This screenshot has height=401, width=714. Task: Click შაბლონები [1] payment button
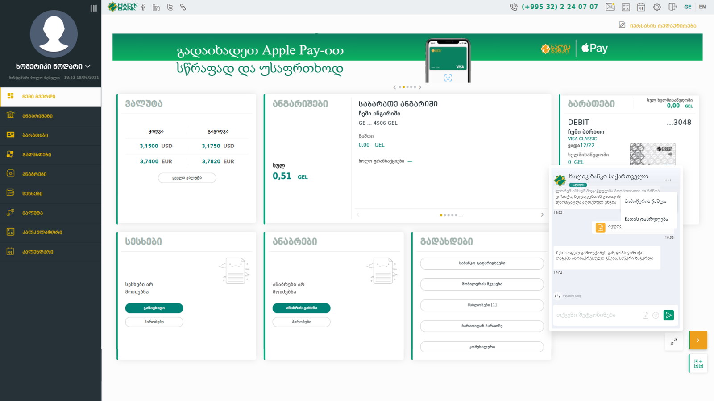click(482, 305)
